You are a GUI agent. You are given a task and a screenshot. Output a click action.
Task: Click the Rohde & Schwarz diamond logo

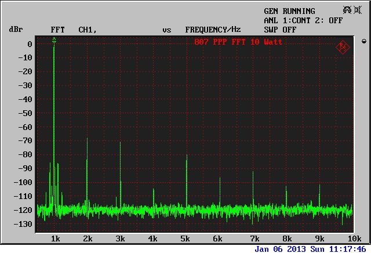[343, 47]
